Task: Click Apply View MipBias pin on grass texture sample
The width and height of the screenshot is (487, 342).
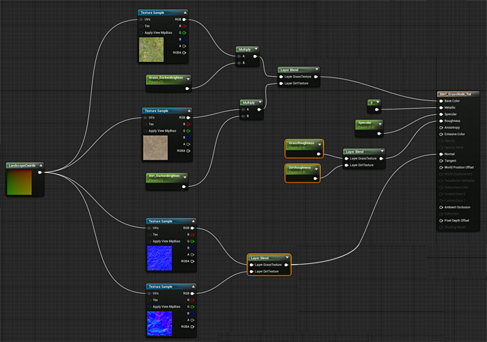Action: point(142,33)
